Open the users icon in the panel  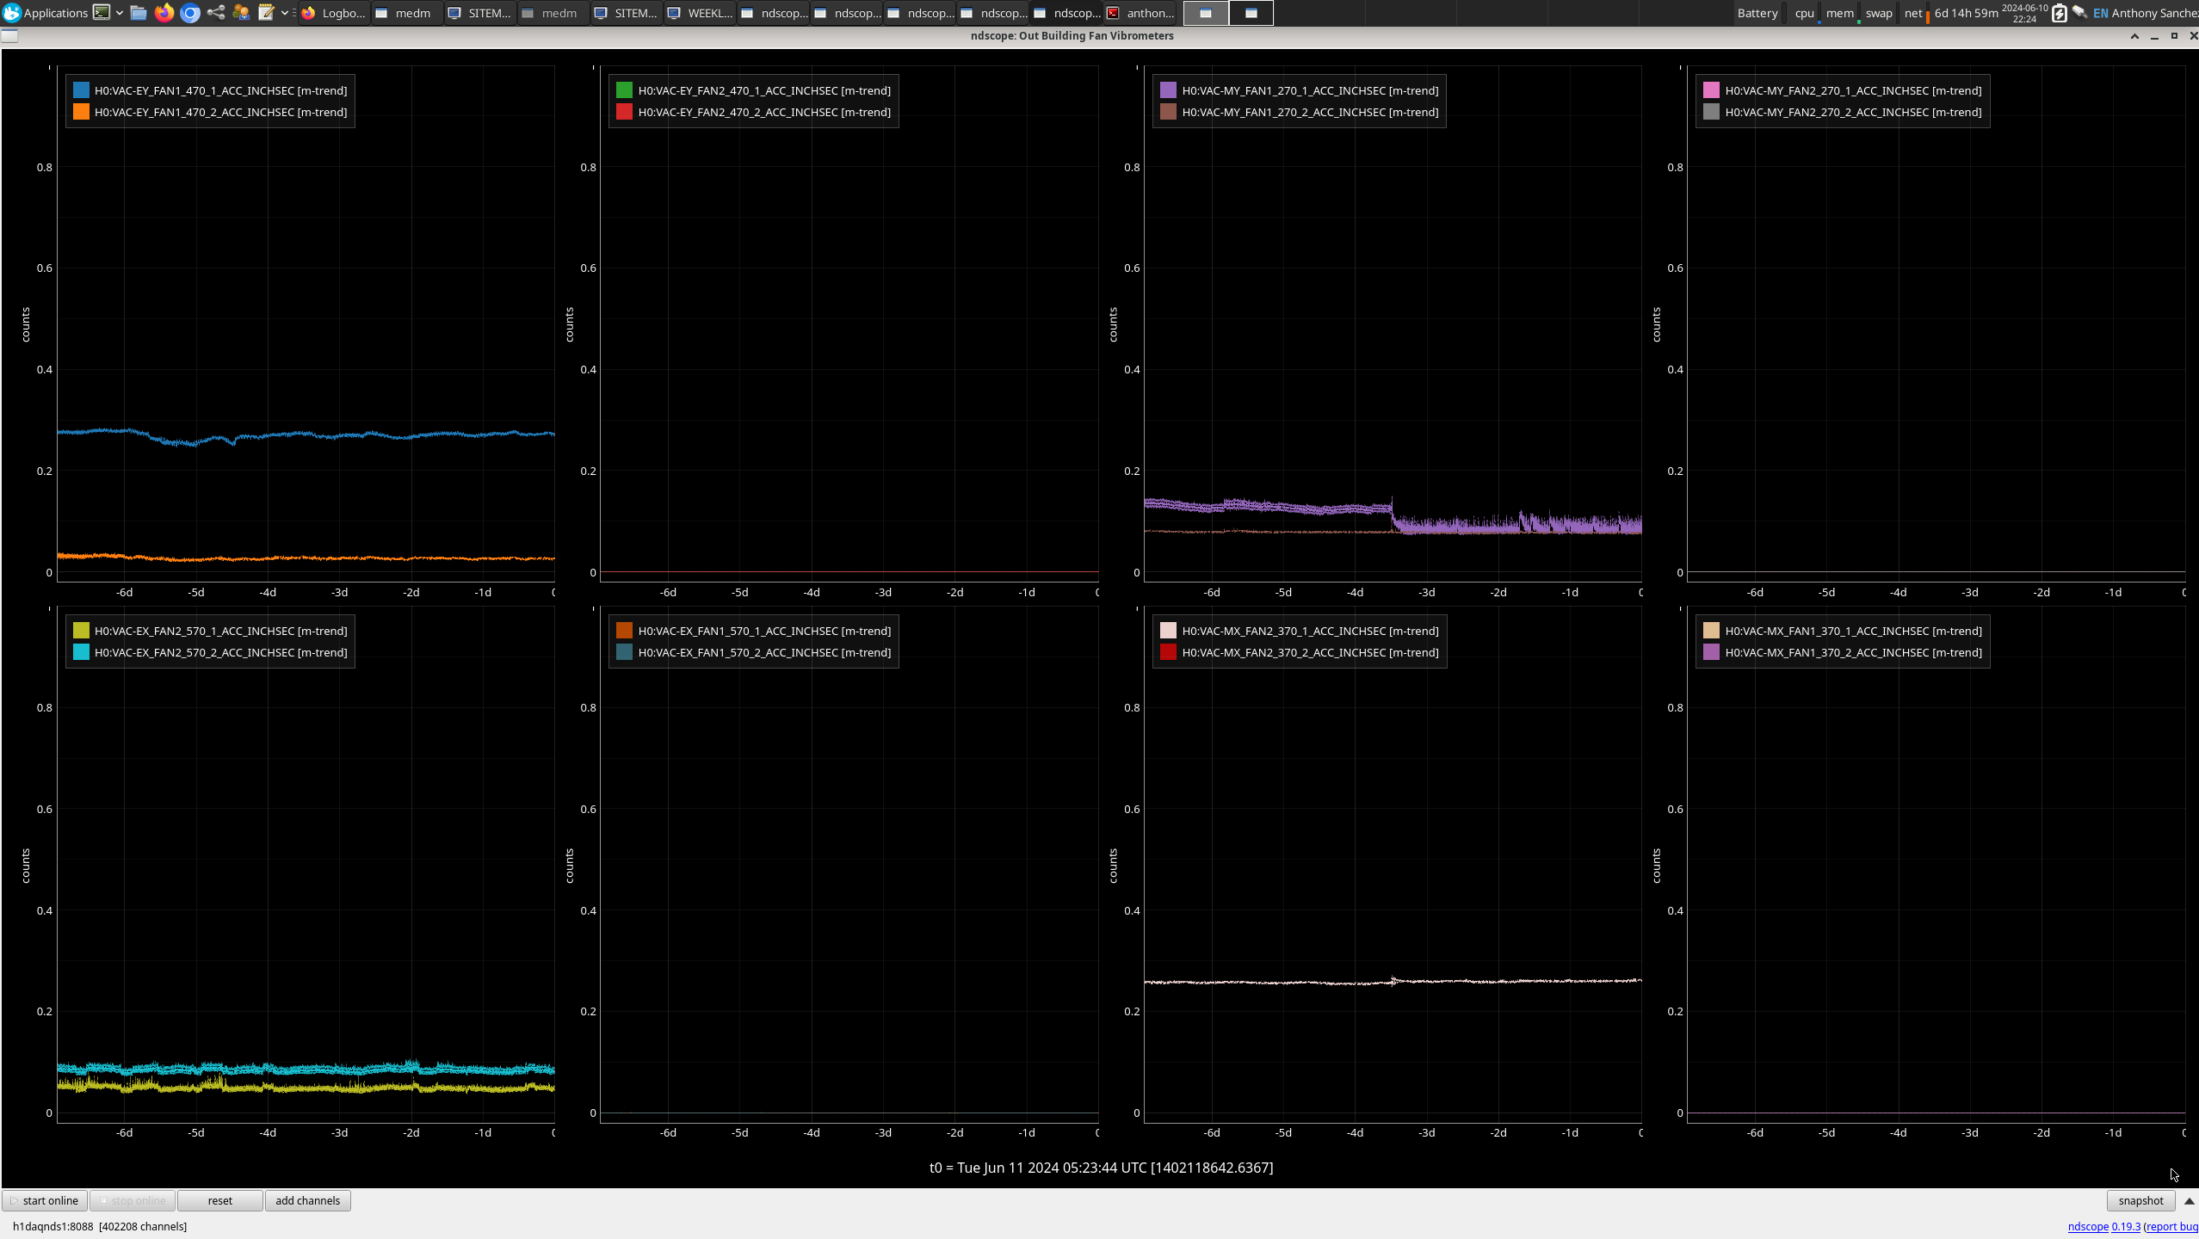click(x=241, y=13)
